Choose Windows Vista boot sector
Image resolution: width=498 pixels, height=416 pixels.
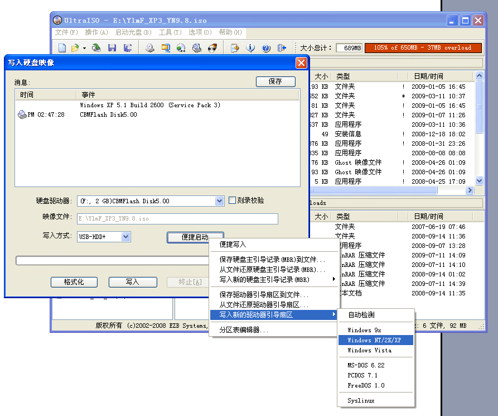tap(376, 351)
